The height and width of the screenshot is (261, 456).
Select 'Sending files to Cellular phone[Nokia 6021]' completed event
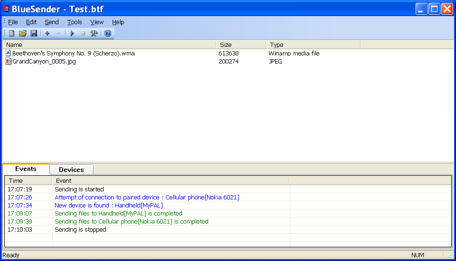(x=132, y=222)
